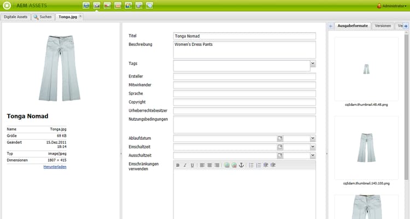This screenshot has height=219, width=410.
Task: Click the right panel collapse handle
Action: coord(327,153)
